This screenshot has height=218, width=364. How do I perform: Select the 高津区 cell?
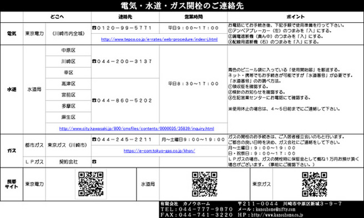point(68,84)
